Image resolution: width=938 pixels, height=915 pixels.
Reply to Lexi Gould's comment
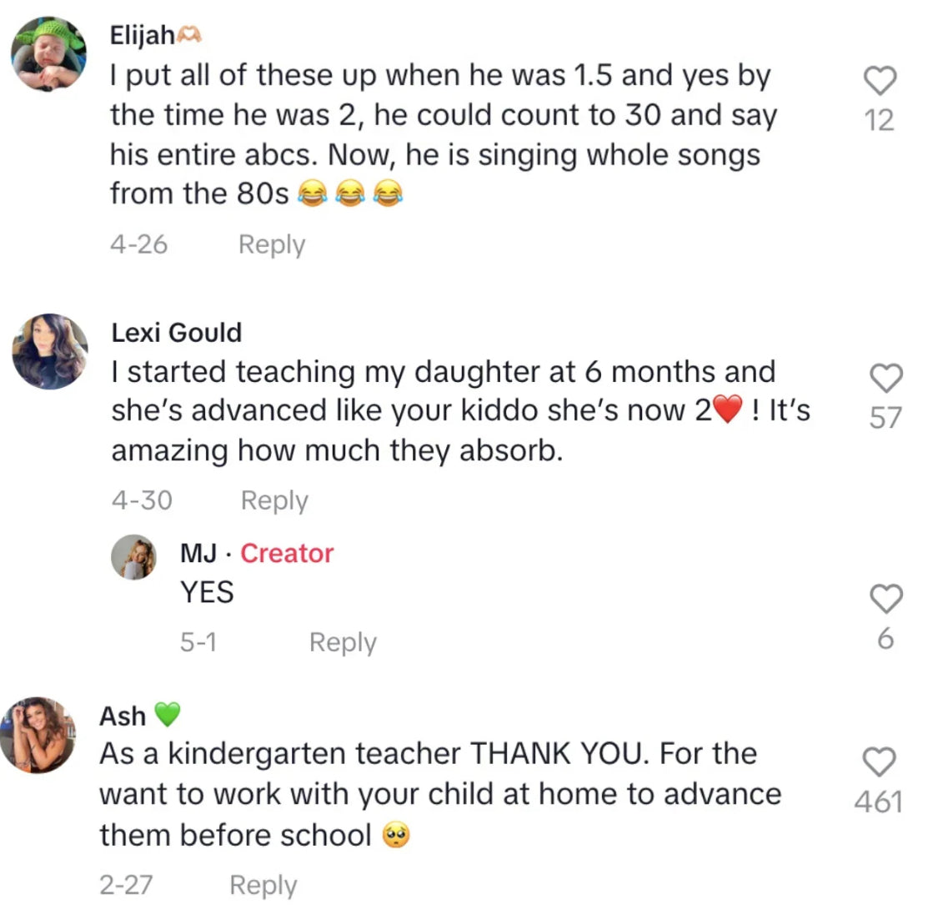click(x=274, y=500)
